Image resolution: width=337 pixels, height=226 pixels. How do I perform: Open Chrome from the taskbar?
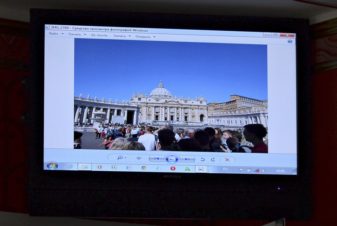pyautogui.click(x=144, y=168)
